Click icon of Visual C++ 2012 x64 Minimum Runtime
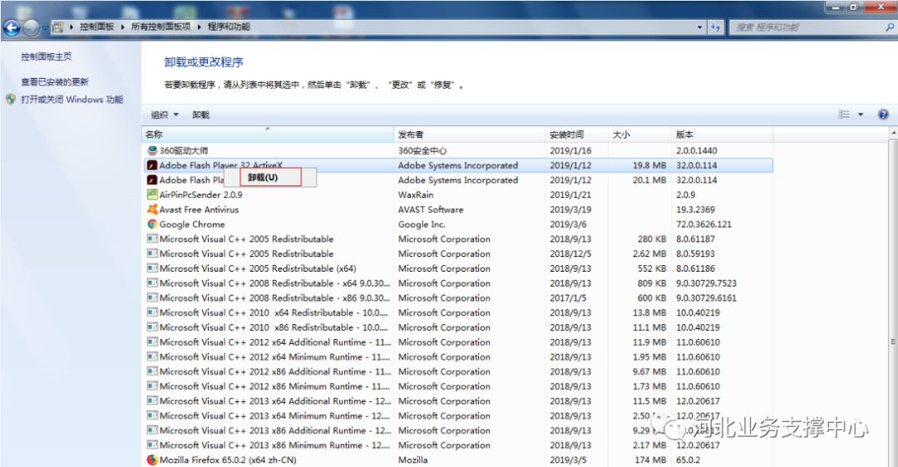Viewport: 898px width, 467px height. (152, 356)
